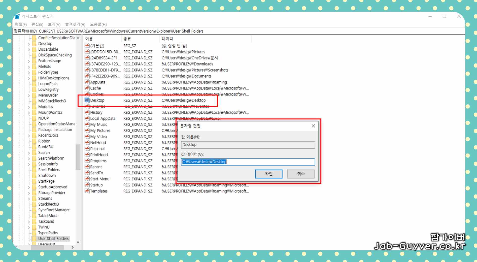This screenshot has width=477, height=262.
Task: Select the {24D89E24-2F1... value icon
Action: point(87,58)
